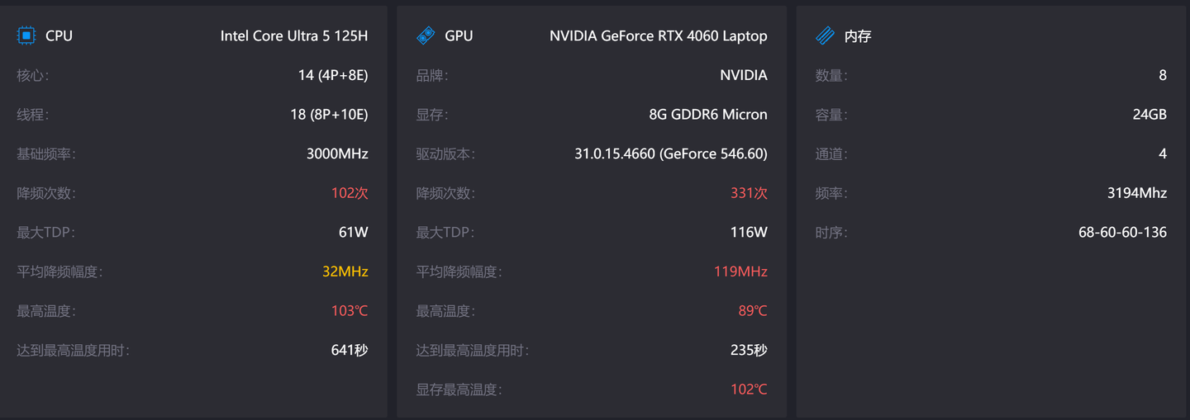Click the Intel Core Ultra 5 125H name
The image size is (1190, 420).
coord(294,35)
